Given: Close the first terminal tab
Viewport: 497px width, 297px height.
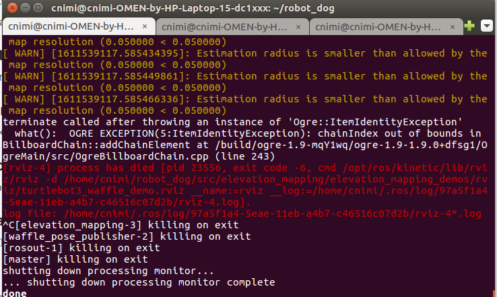Looking at the screenshot, I should click(x=145, y=27).
